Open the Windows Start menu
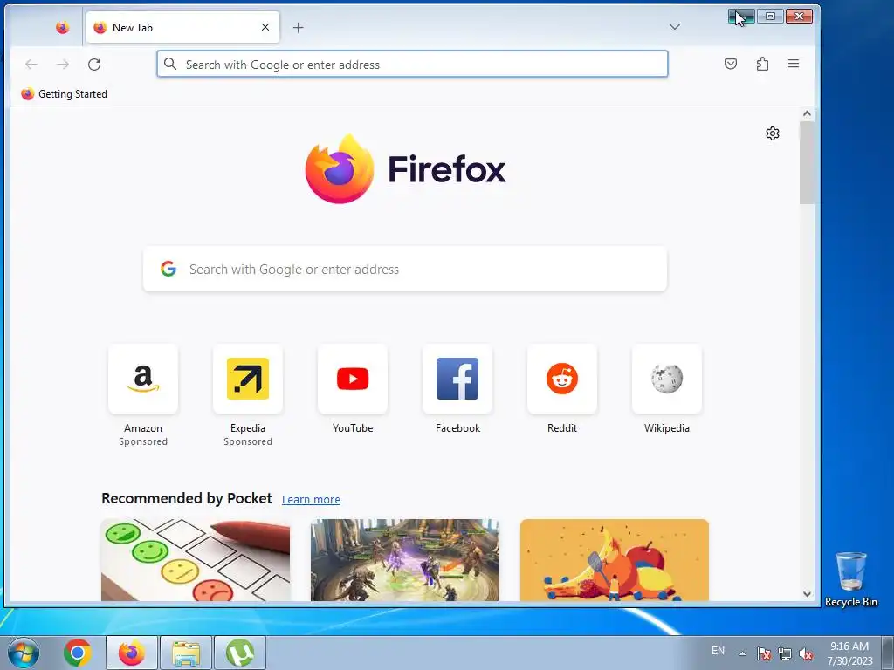This screenshot has width=894, height=670. click(x=23, y=653)
